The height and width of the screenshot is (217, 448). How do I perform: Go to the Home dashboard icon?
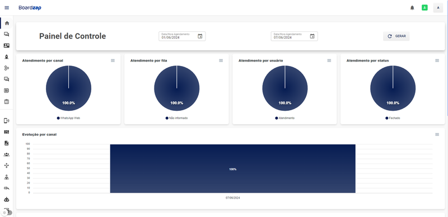click(x=7, y=23)
